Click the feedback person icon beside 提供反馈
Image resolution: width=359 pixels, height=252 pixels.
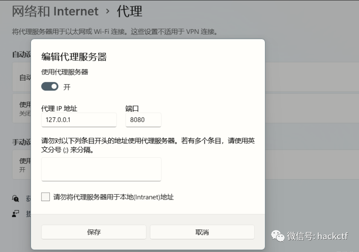14,214
